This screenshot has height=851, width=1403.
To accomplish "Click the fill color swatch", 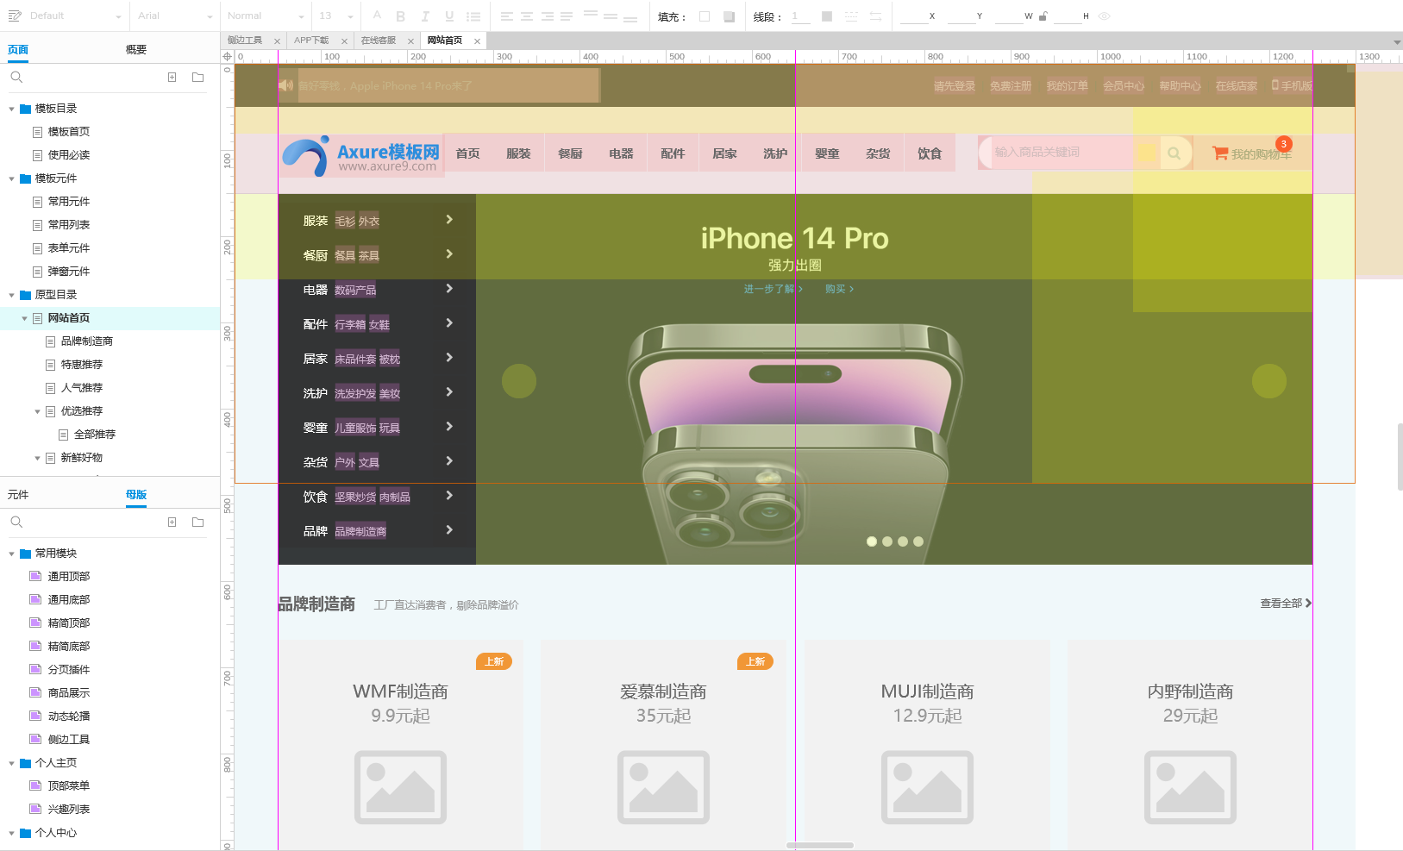I will tap(705, 16).
